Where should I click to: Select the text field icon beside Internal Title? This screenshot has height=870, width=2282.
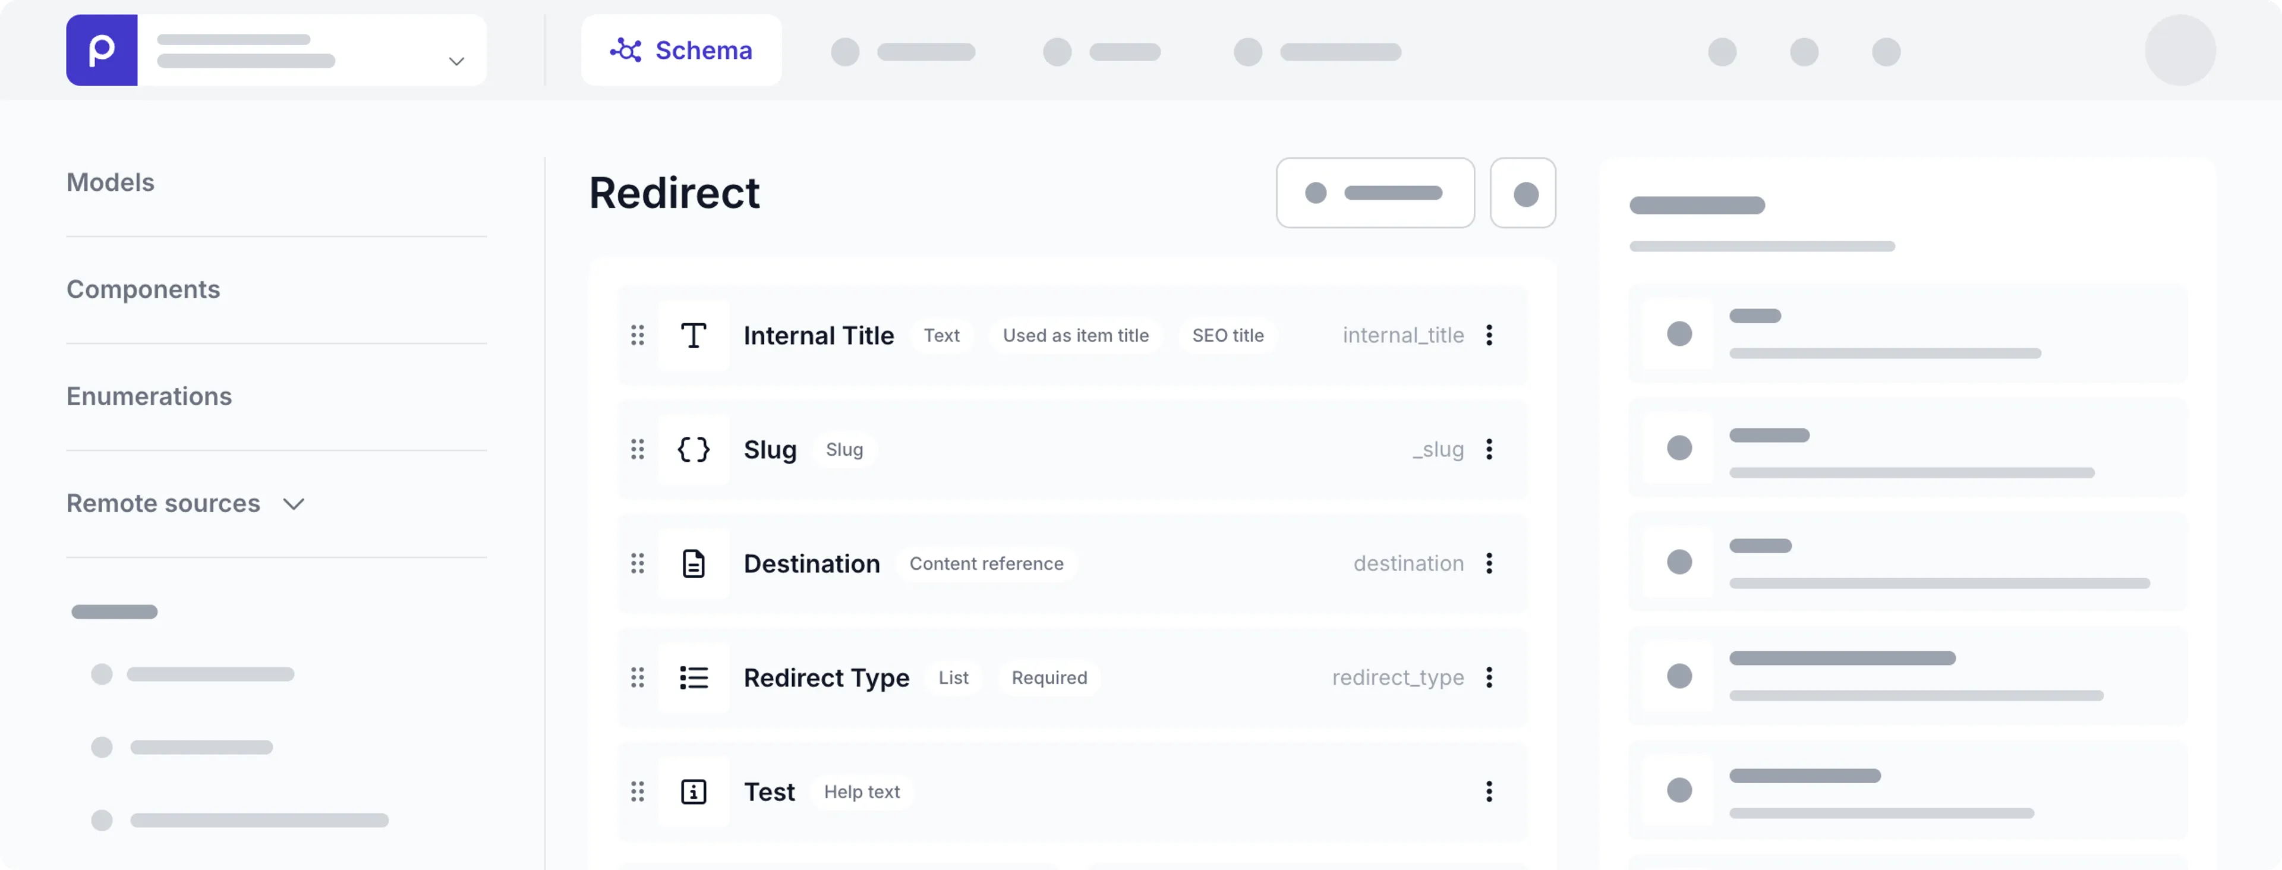[694, 335]
